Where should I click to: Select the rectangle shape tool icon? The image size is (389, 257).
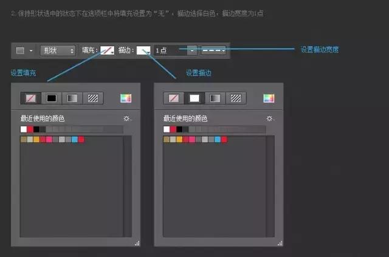click(20, 50)
